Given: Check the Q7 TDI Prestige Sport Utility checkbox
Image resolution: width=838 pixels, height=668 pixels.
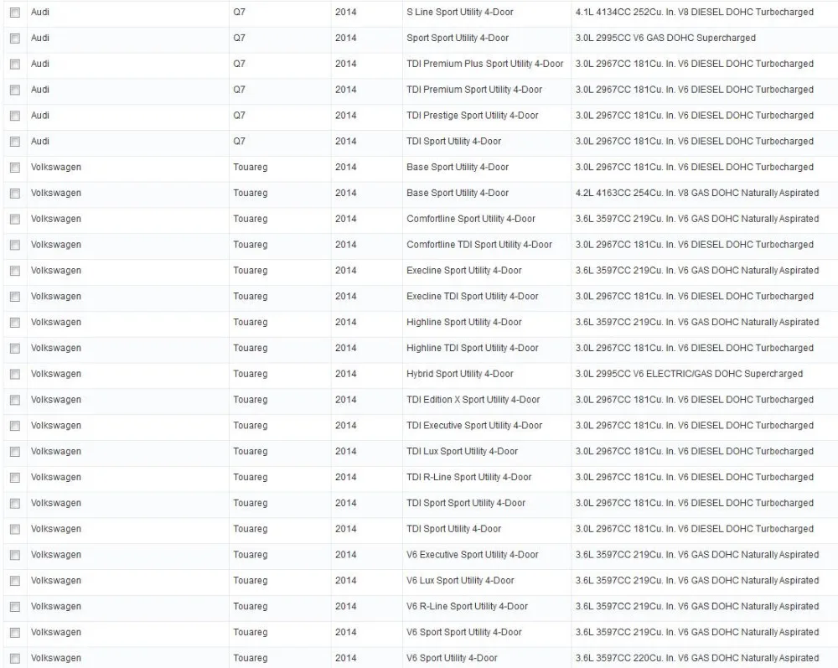Looking at the screenshot, I should point(15,116).
